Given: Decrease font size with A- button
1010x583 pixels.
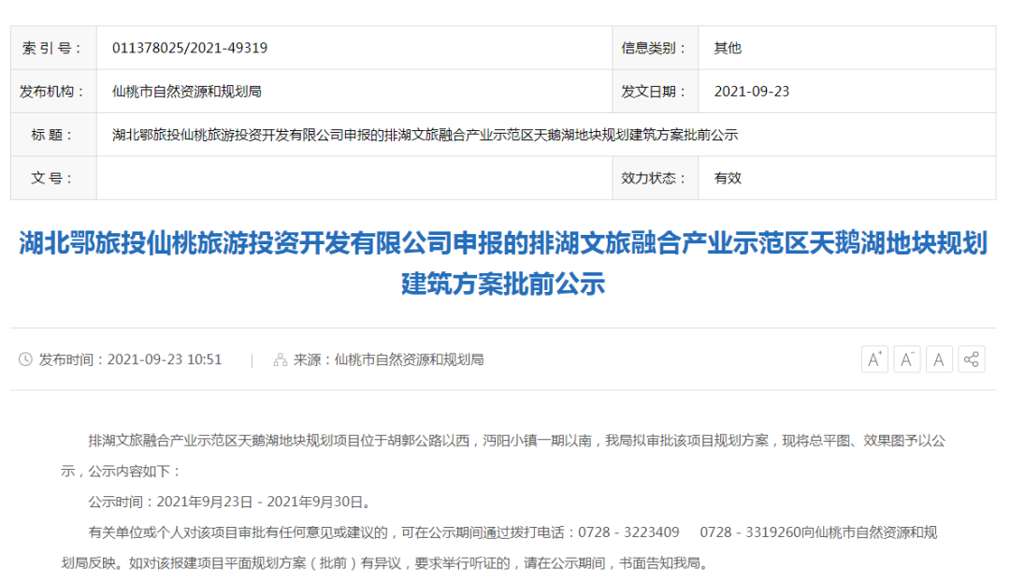Looking at the screenshot, I should (907, 359).
